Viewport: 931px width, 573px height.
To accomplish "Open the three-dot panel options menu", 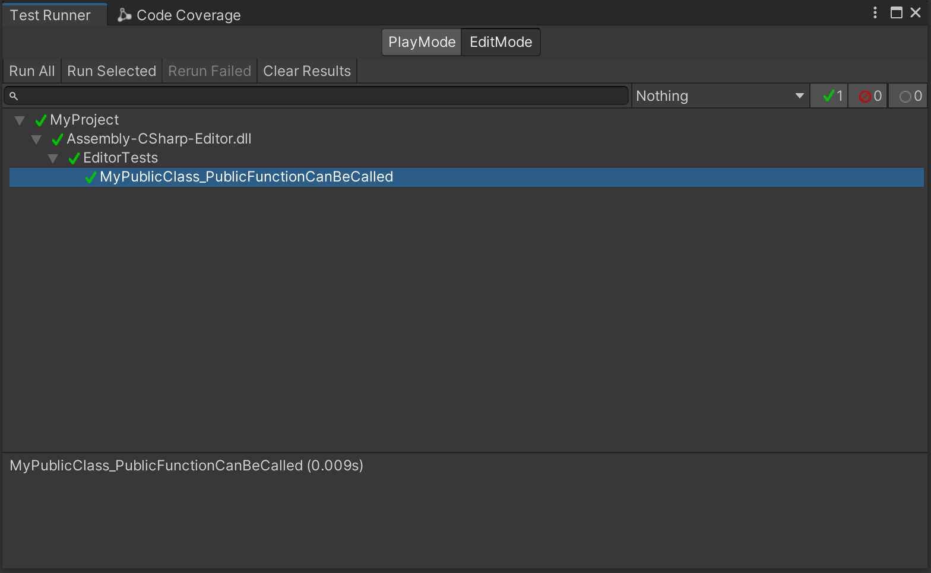I will coord(875,12).
